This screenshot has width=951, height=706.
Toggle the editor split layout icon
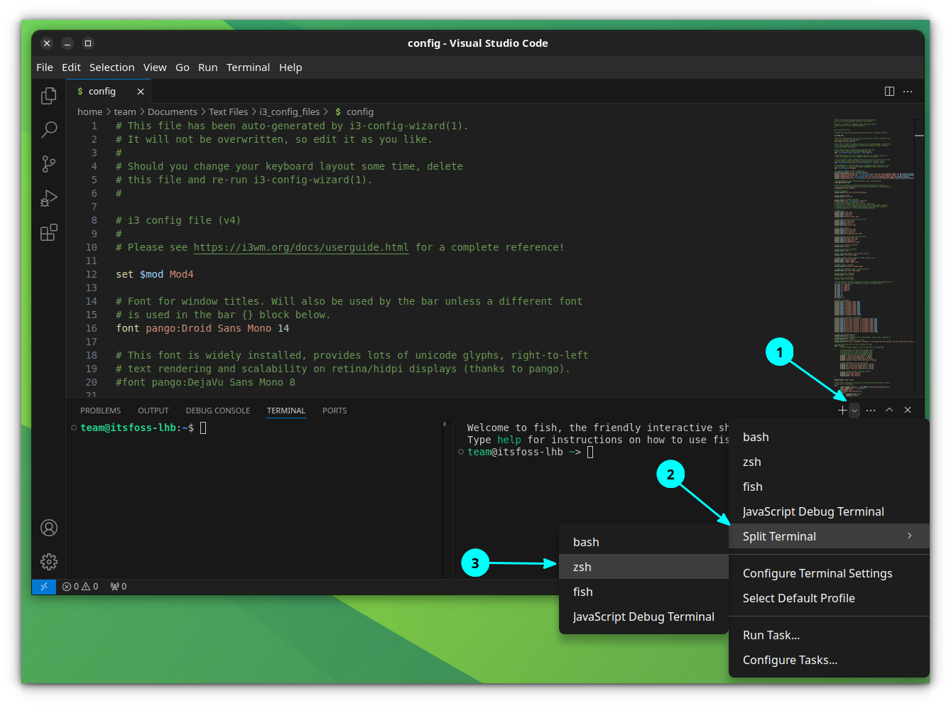(890, 91)
